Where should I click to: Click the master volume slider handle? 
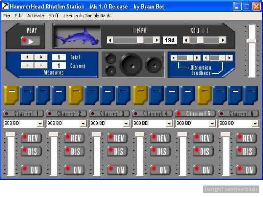coord(251,40)
